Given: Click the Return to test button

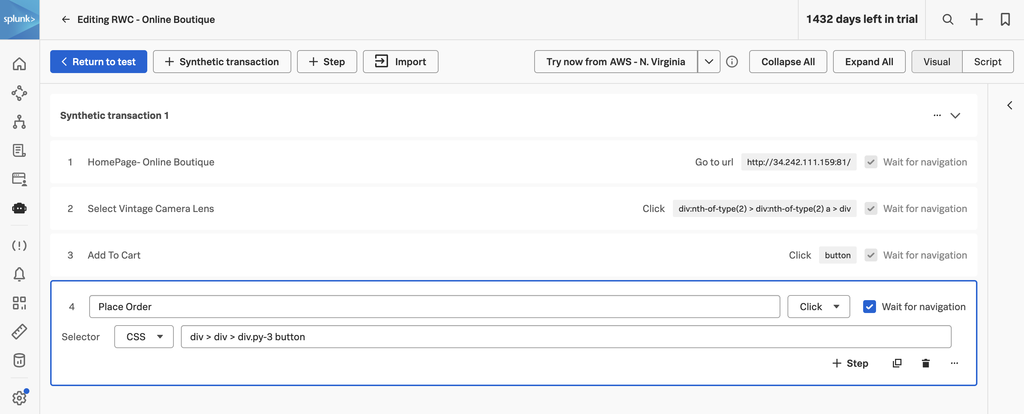Looking at the screenshot, I should (x=99, y=62).
